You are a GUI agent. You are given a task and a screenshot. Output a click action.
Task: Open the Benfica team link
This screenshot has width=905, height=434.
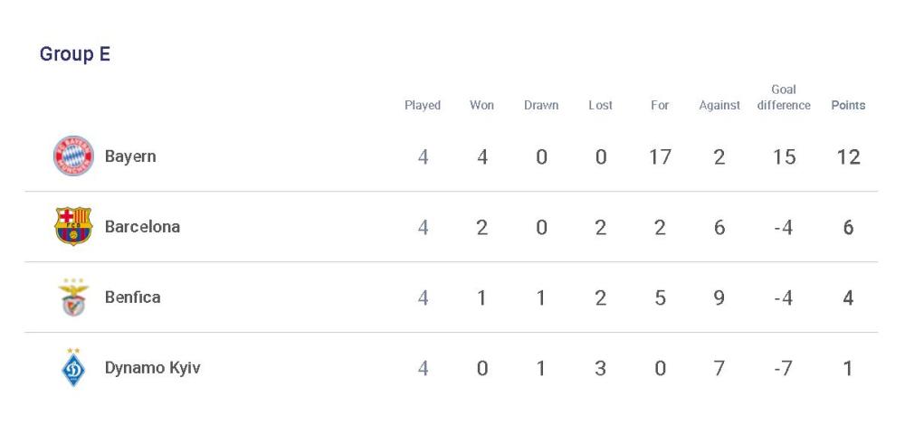pos(133,297)
